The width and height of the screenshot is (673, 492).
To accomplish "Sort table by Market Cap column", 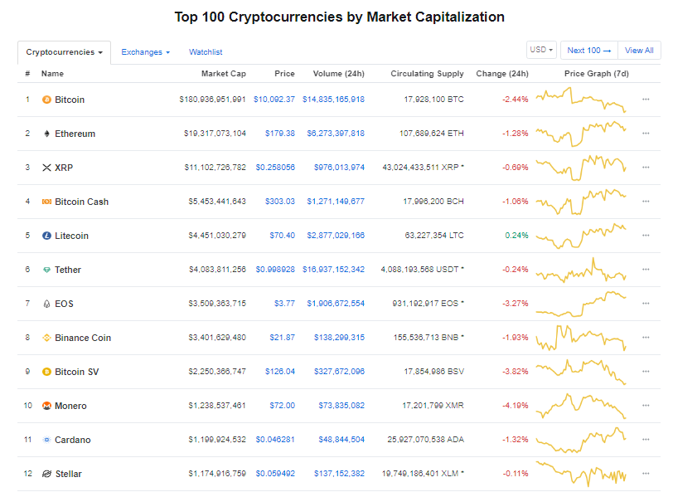I will click(x=224, y=74).
